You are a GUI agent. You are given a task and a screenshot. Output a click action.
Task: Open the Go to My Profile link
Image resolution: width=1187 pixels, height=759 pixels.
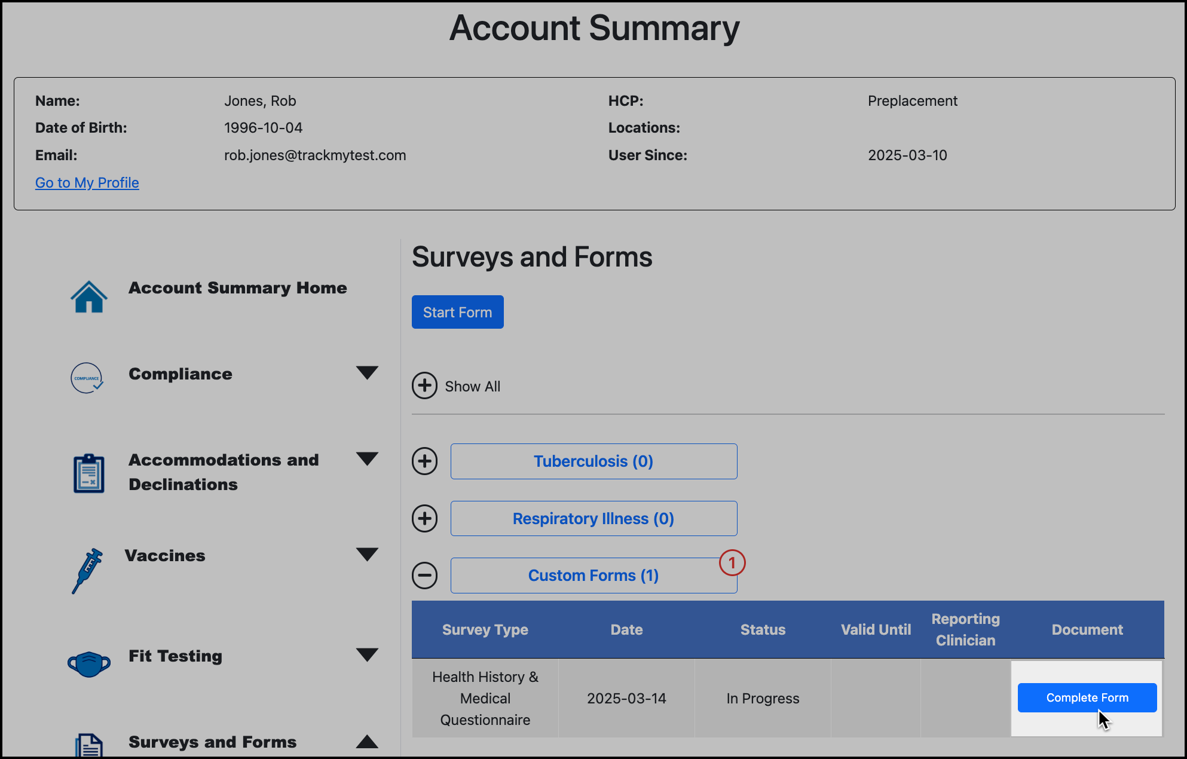(87, 182)
